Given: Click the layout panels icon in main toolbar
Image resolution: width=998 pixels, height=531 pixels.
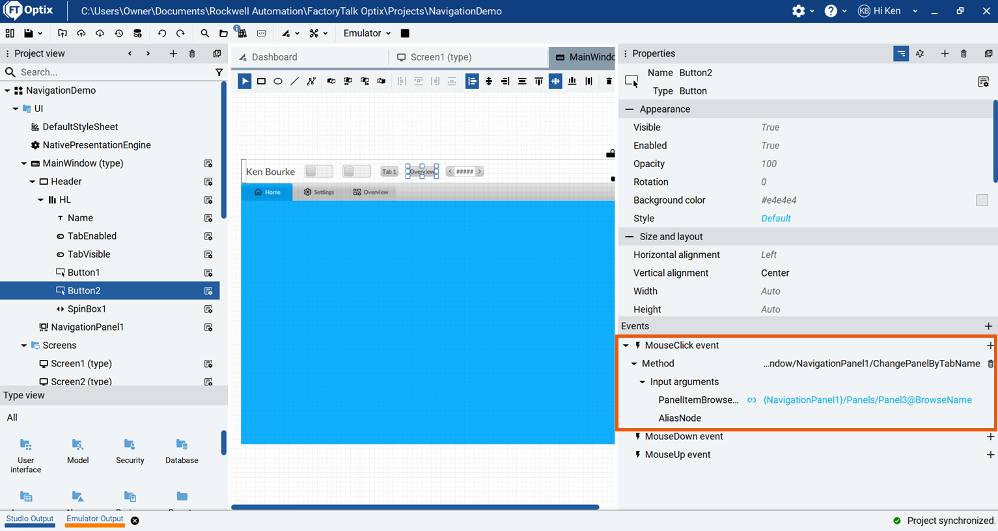Looking at the screenshot, I should (10, 33).
